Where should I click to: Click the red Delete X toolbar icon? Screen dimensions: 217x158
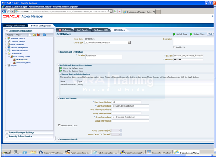(38, 35)
